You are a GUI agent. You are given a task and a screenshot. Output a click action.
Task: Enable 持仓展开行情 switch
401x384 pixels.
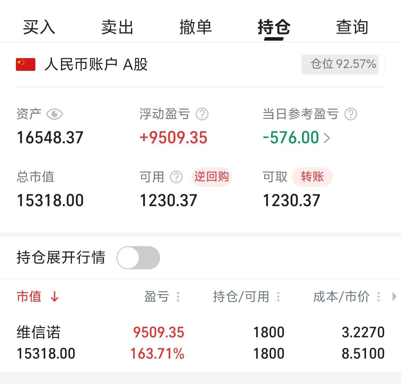click(x=138, y=258)
